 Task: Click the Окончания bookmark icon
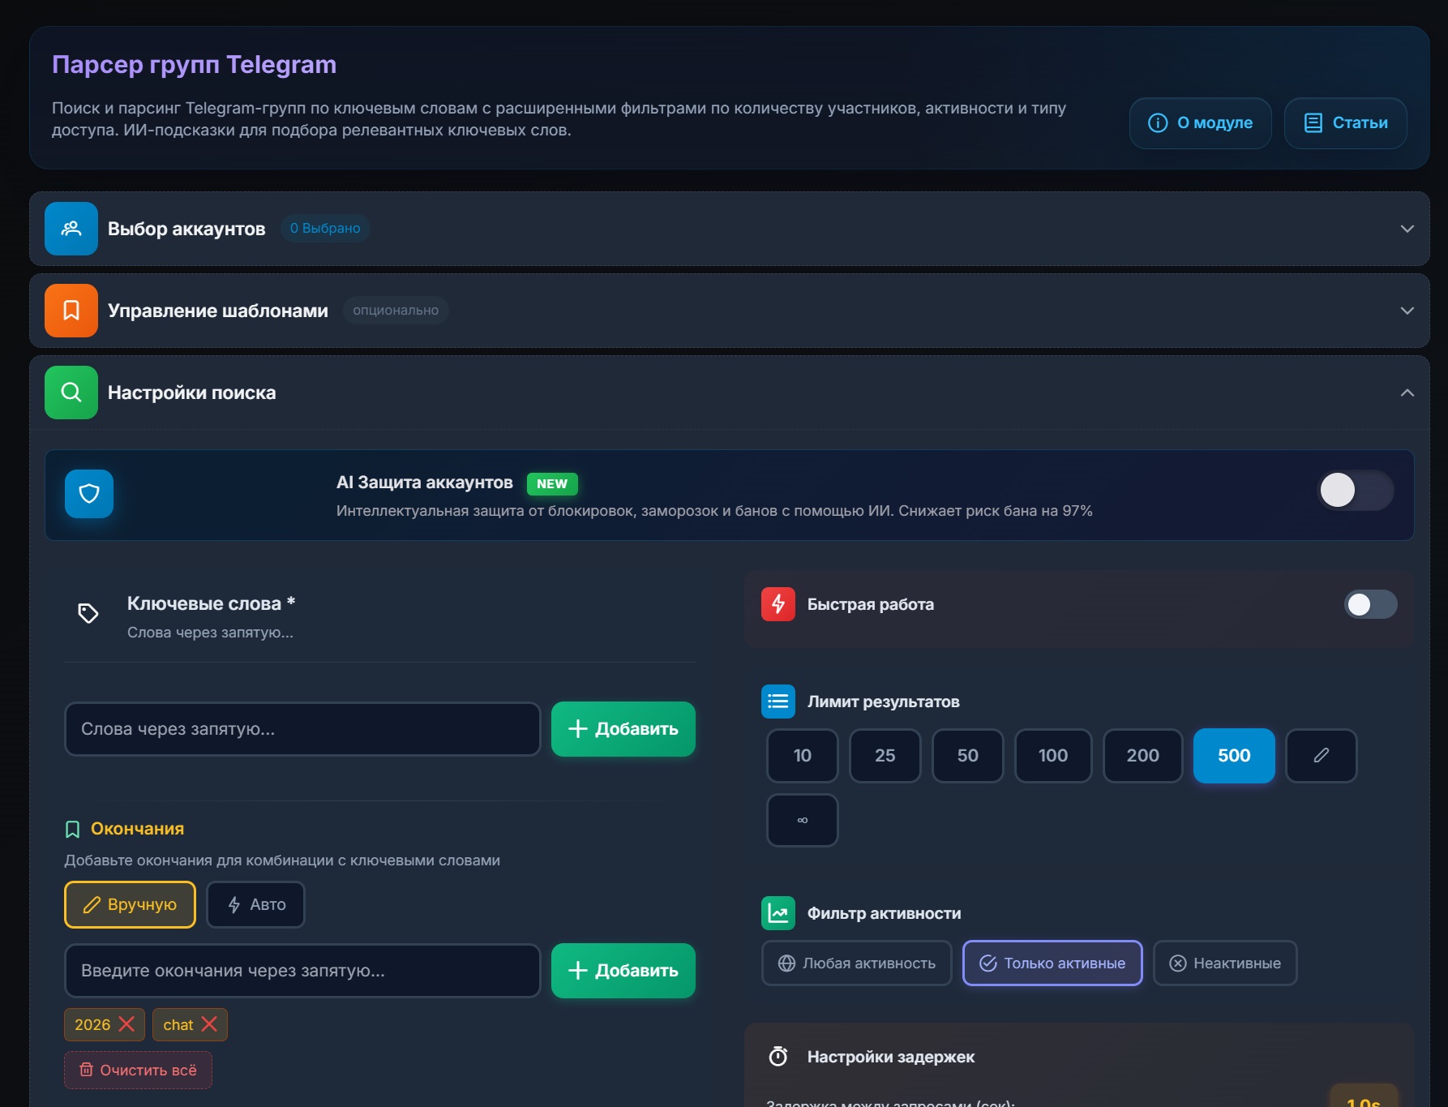point(72,829)
